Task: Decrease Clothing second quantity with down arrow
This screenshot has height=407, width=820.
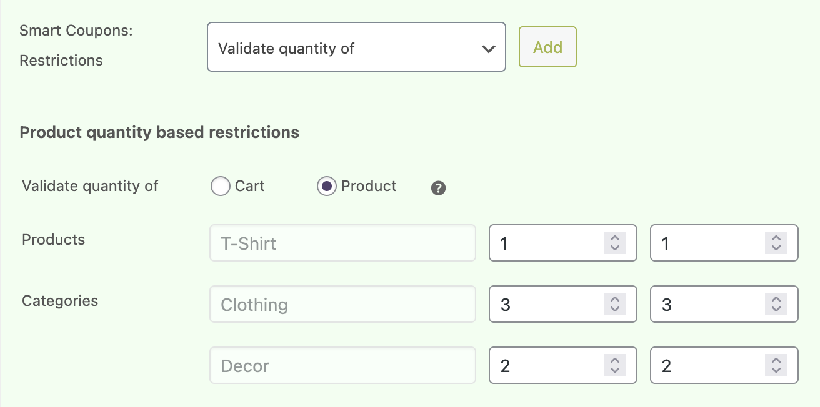Action: [x=776, y=309]
